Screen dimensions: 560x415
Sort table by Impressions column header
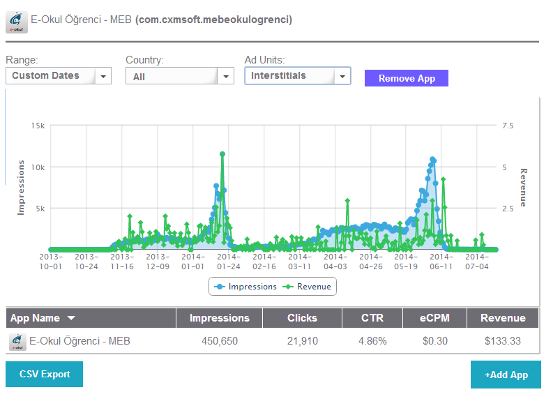tap(220, 318)
